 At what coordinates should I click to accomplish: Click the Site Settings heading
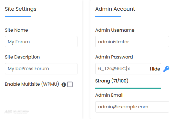[21, 9]
